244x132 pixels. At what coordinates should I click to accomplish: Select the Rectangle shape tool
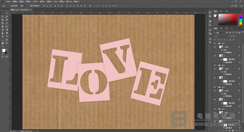[x=7, y=40]
